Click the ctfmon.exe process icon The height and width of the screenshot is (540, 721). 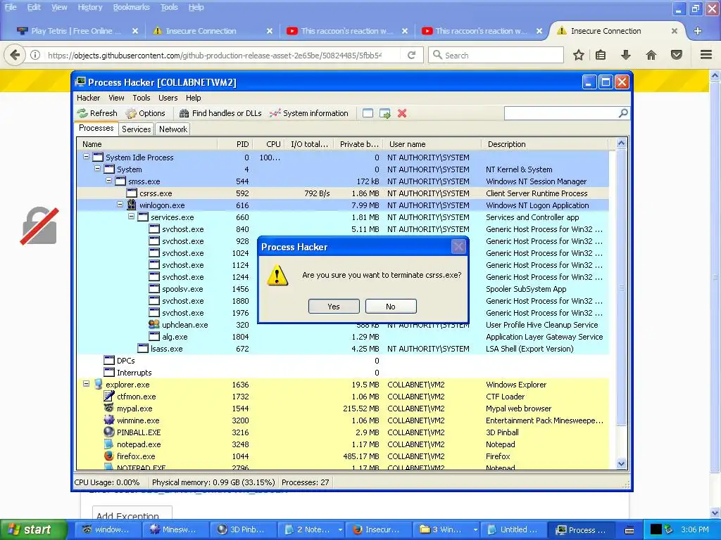(x=109, y=396)
